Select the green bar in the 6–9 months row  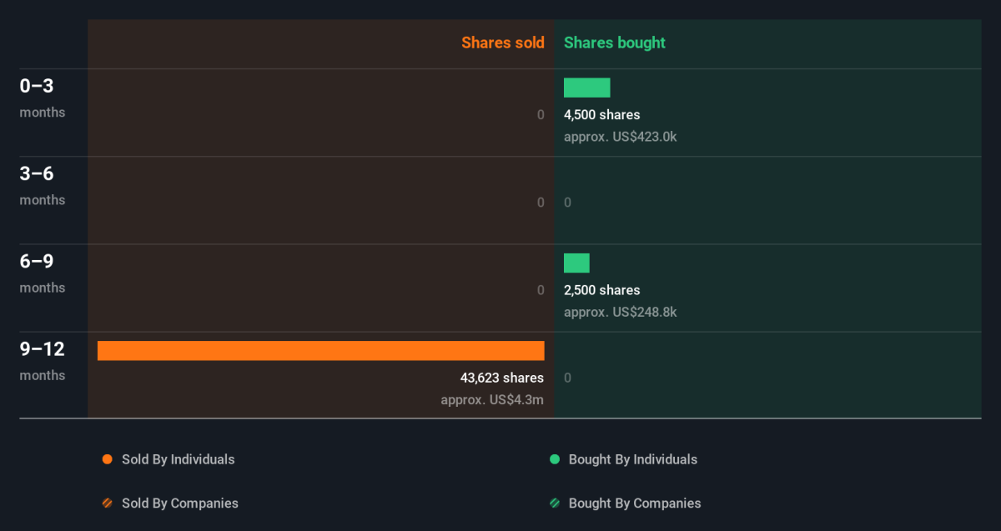(576, 263)
